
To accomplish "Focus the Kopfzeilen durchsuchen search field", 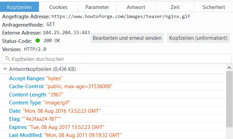I will (x=117, y=59).
